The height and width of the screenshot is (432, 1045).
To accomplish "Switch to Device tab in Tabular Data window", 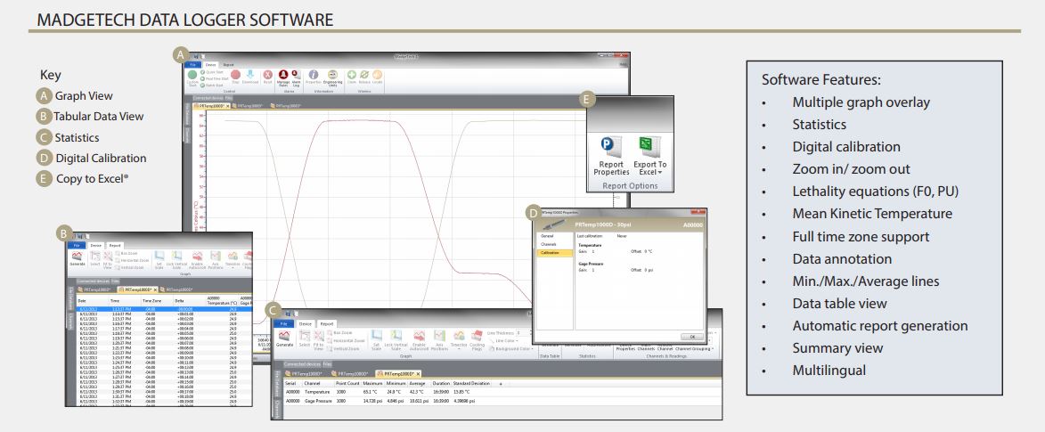I will [x=96, y=245].
